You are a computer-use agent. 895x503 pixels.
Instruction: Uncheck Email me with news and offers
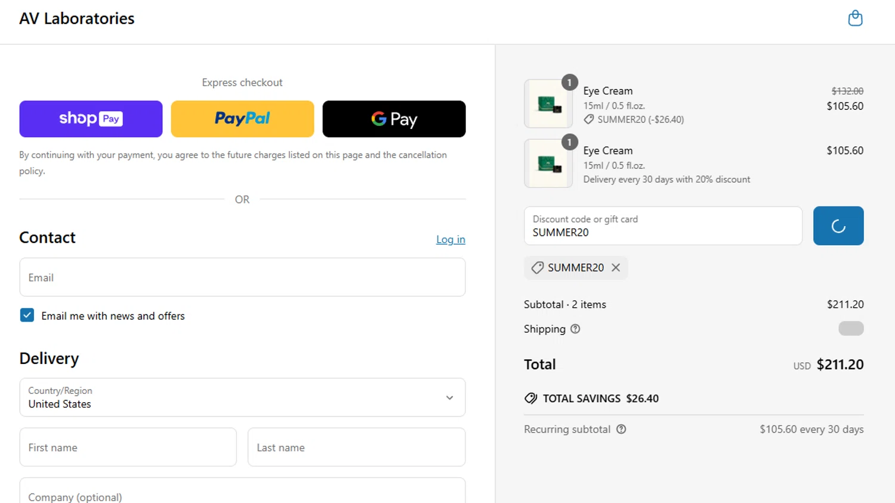pyautogui.click(x=27, y=315)
